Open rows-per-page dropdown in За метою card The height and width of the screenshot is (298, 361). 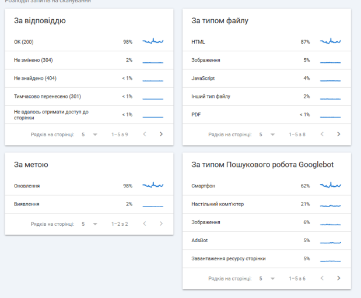(90, 224)
